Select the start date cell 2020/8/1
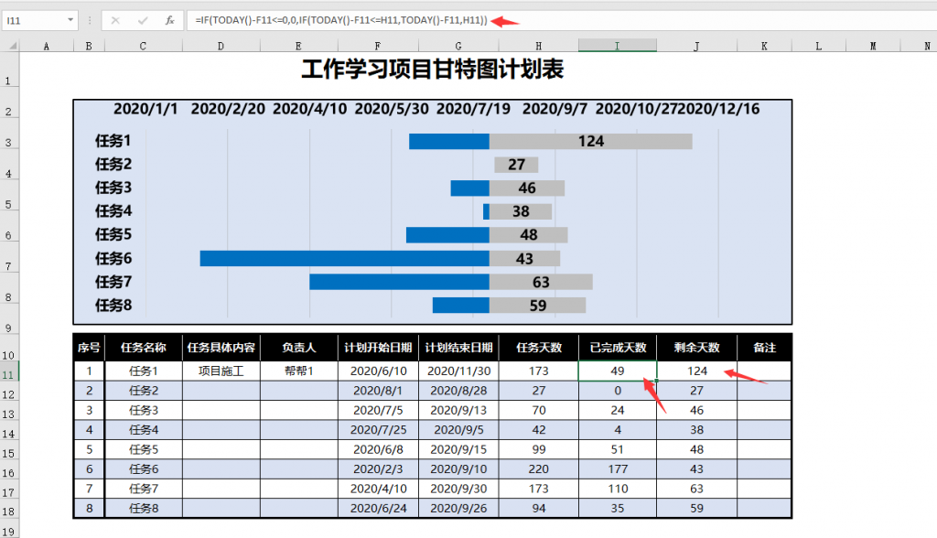Viewport: 937px width, 538px height. pos(378,391)
